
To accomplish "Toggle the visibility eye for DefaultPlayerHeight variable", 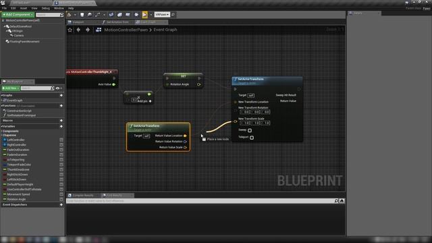I will (x=61, y=184).
